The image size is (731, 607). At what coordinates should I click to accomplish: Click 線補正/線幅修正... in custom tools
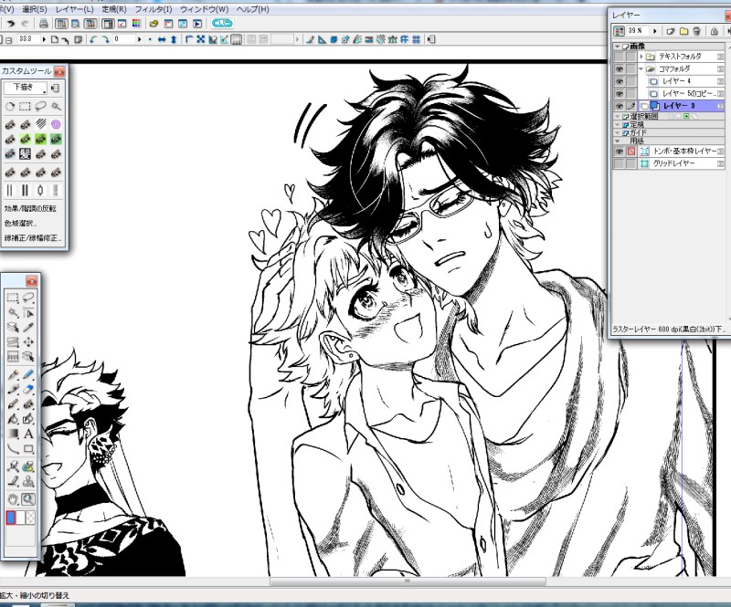point(33,238)
